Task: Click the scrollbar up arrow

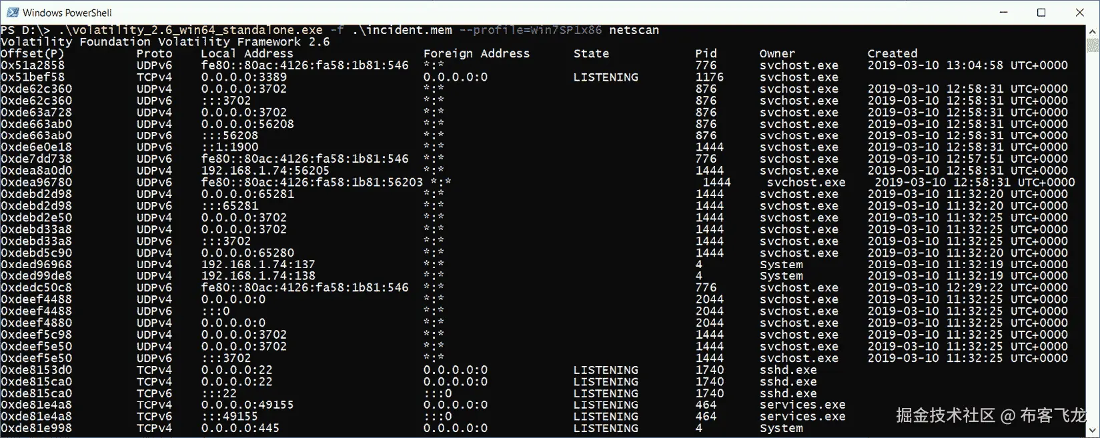Action: tap(1093, 31)
